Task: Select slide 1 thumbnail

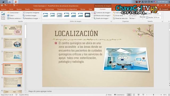Action: coord(13,30)
